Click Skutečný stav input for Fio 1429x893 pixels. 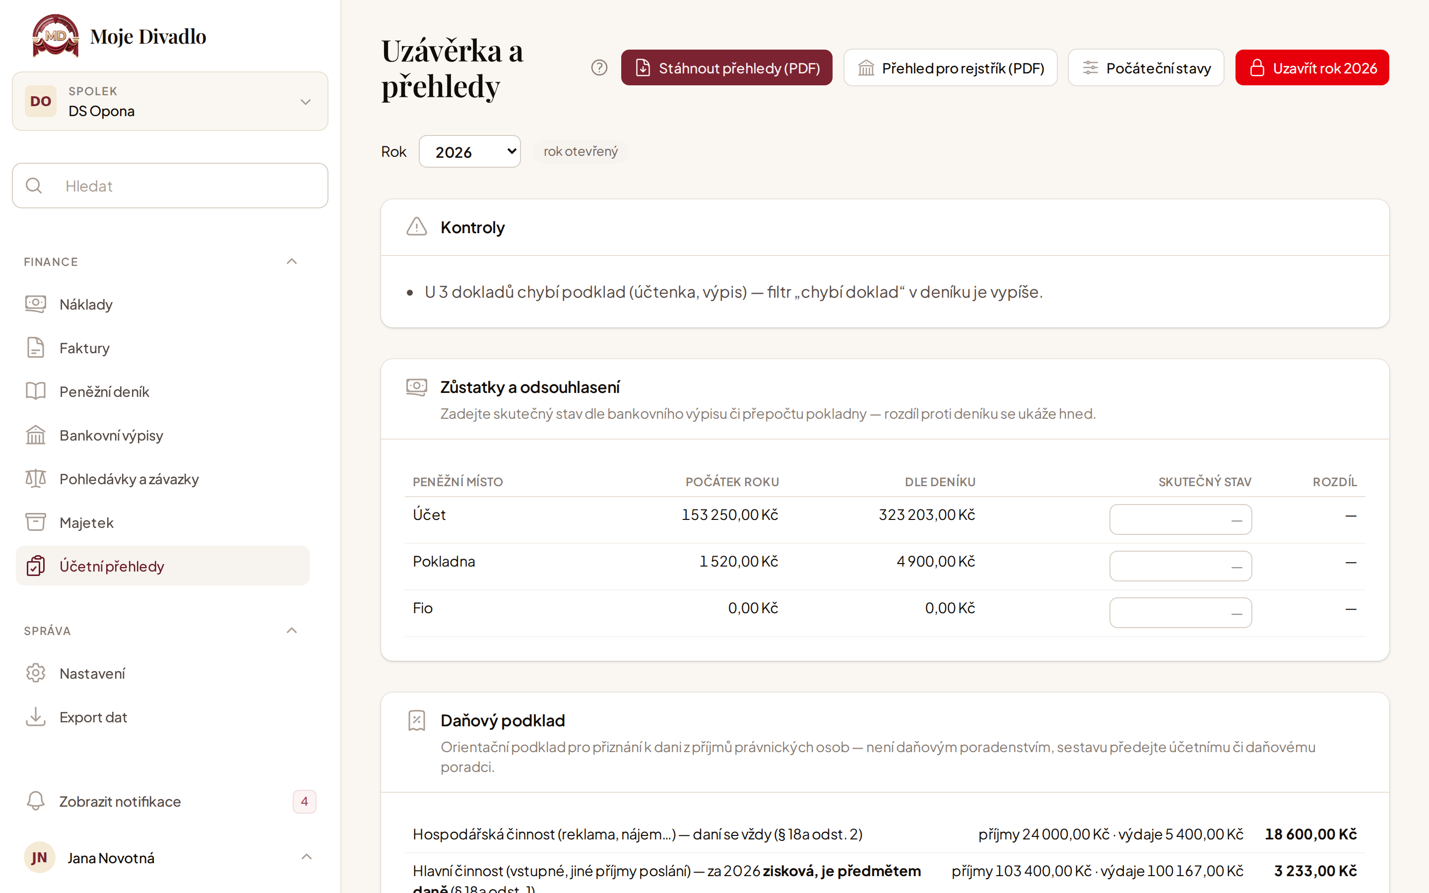1180,613
